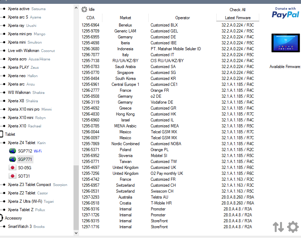This screenshot has width=301, height=238.
Task: Click the O2 Pay monthly UK operator
Action: 167,173
